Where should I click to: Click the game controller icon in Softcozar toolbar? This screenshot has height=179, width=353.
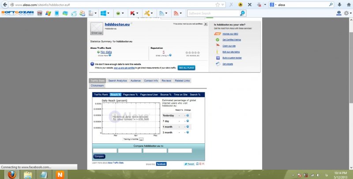coord(74,14)
